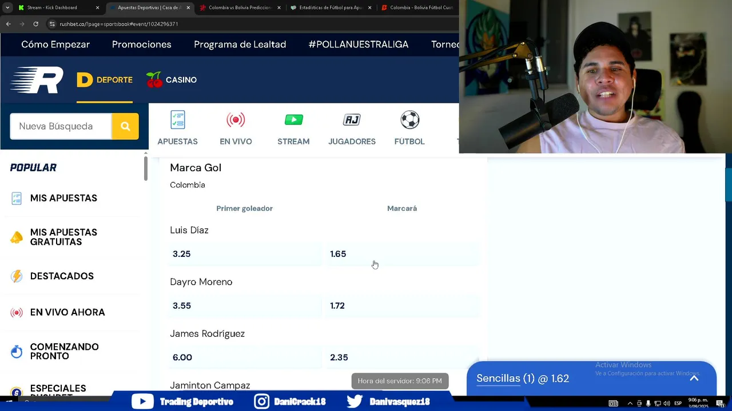The height and width of the screenshot is (411, 732).
Task: Open Mis Apuestas in sidebar
Action: pyautogui.click(x=63, y=198)
